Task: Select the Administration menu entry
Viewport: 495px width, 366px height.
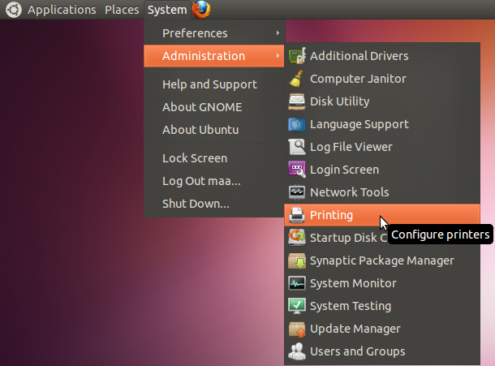Action: tap(214, 56)
